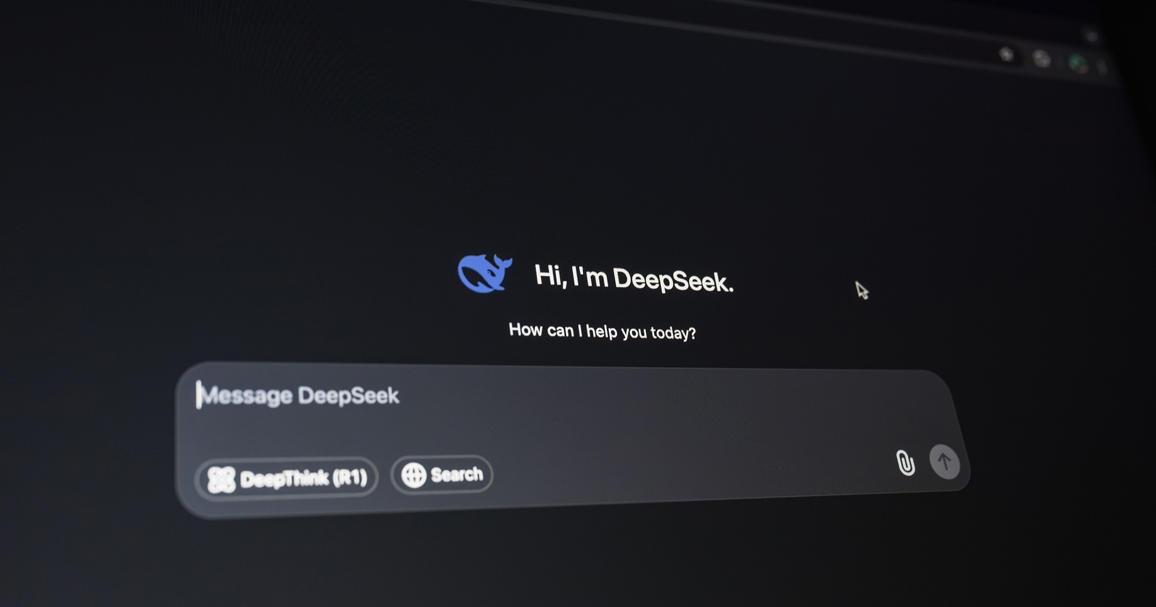Screen dimensions: 1156x607
Task: Click the blue DeepSeek whale logo
Action: (485, 273)
